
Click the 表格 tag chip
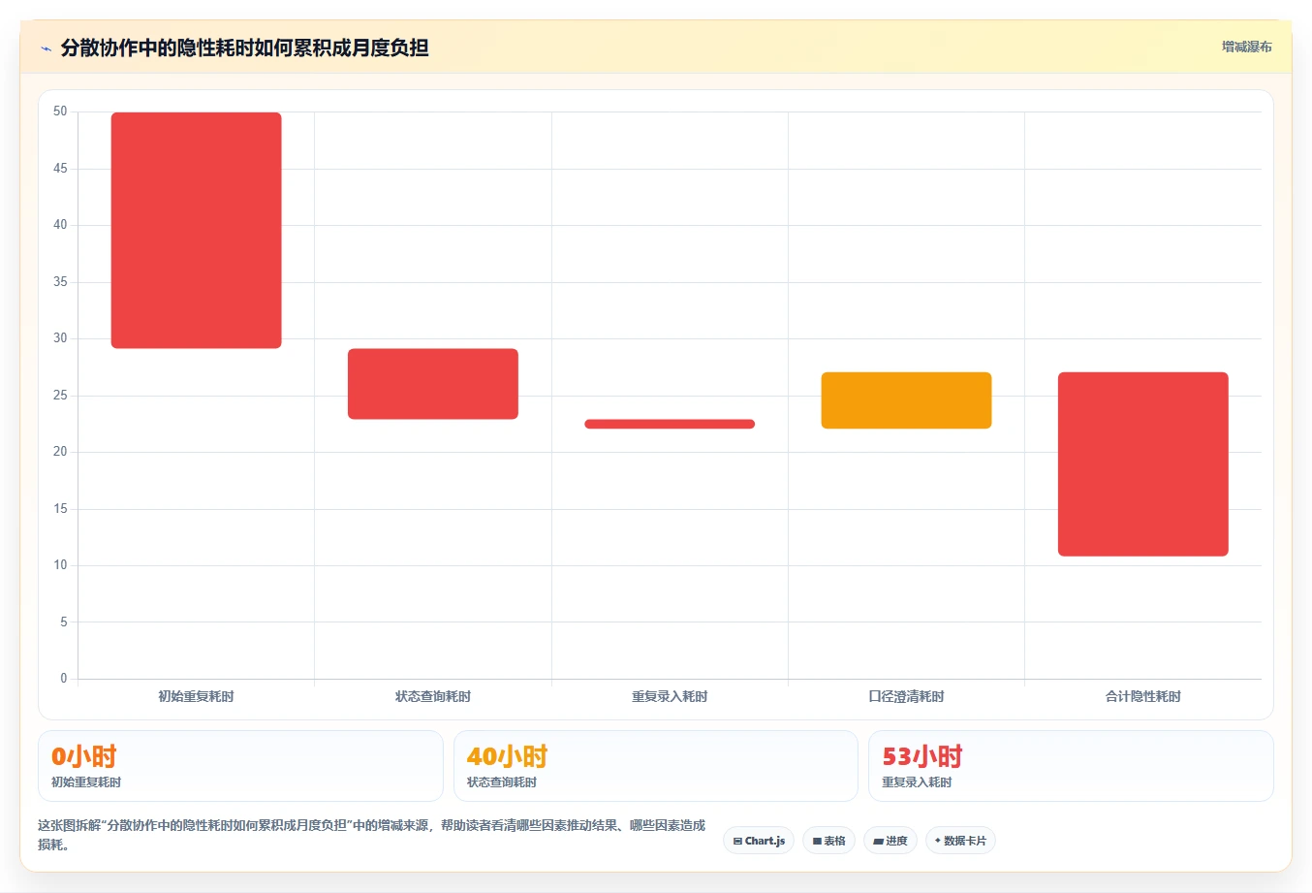828,841
